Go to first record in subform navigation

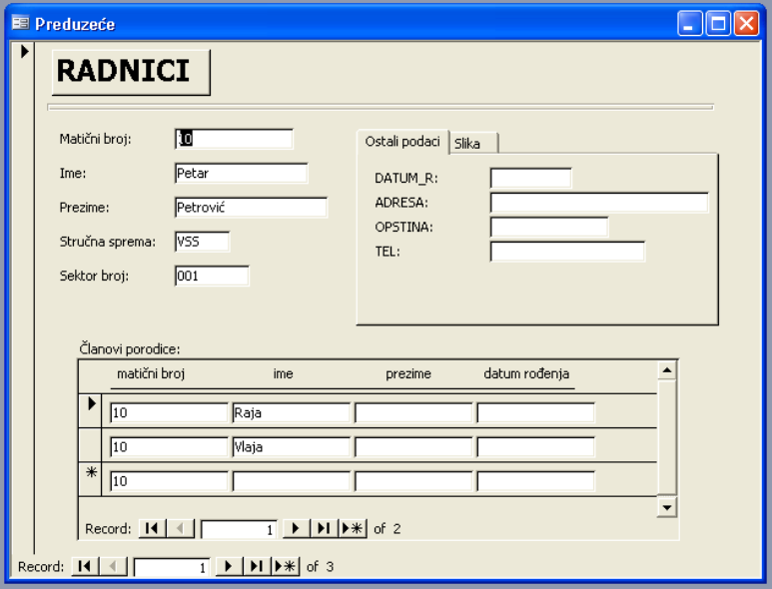coord(151,528)
